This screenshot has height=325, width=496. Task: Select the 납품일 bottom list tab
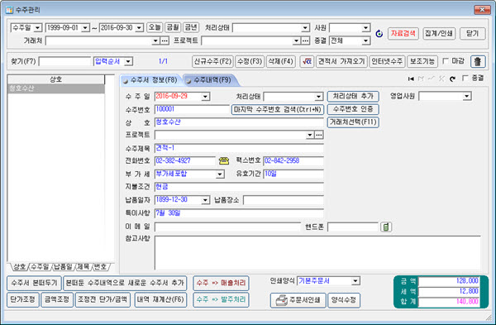(x=63, y=267)
